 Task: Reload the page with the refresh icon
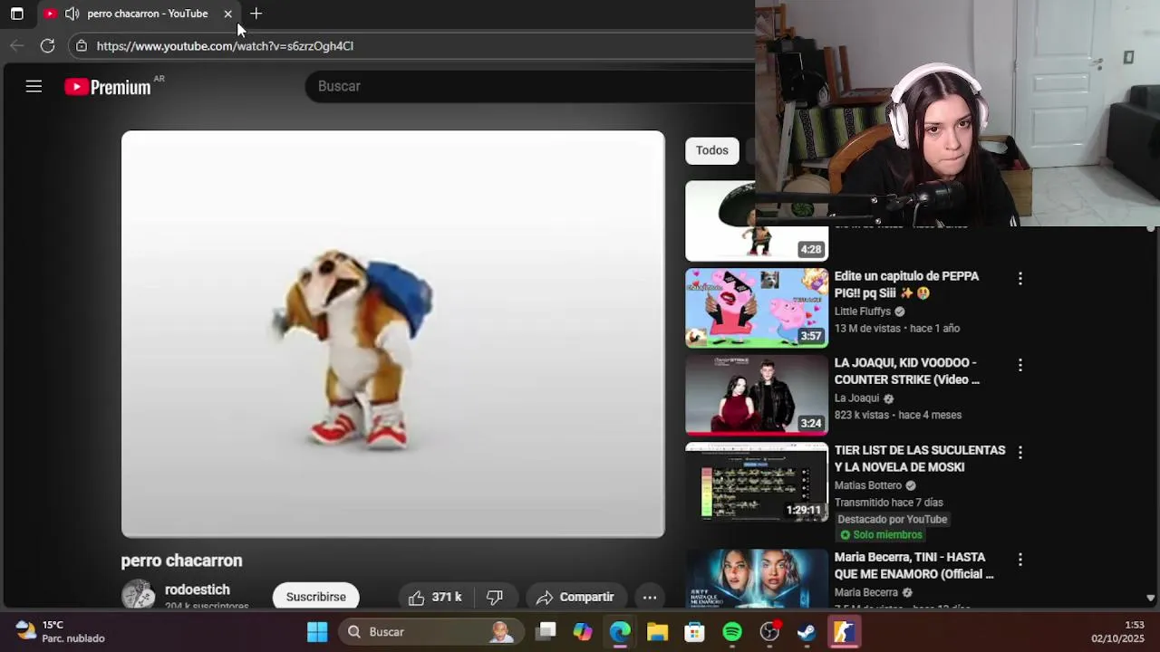coord(48,45)
